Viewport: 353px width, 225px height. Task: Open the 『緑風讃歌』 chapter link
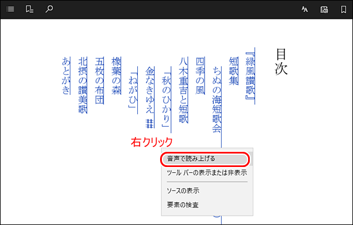click(x=250, y=76)
